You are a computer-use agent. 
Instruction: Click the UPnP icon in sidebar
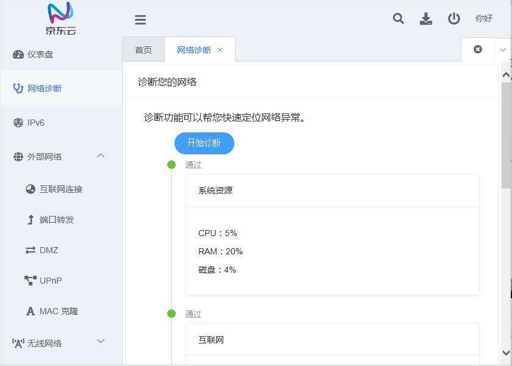[29, 281]
